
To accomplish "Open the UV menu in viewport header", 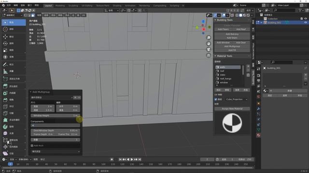I will point(84,15).
